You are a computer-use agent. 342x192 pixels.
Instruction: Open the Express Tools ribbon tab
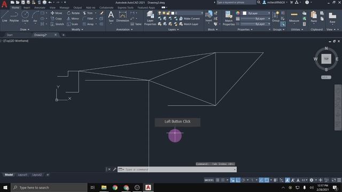[x=126, y=7]
